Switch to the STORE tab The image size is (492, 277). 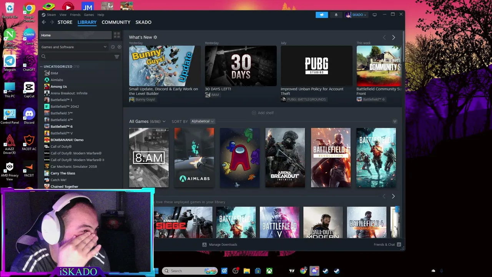click(65, 22)
